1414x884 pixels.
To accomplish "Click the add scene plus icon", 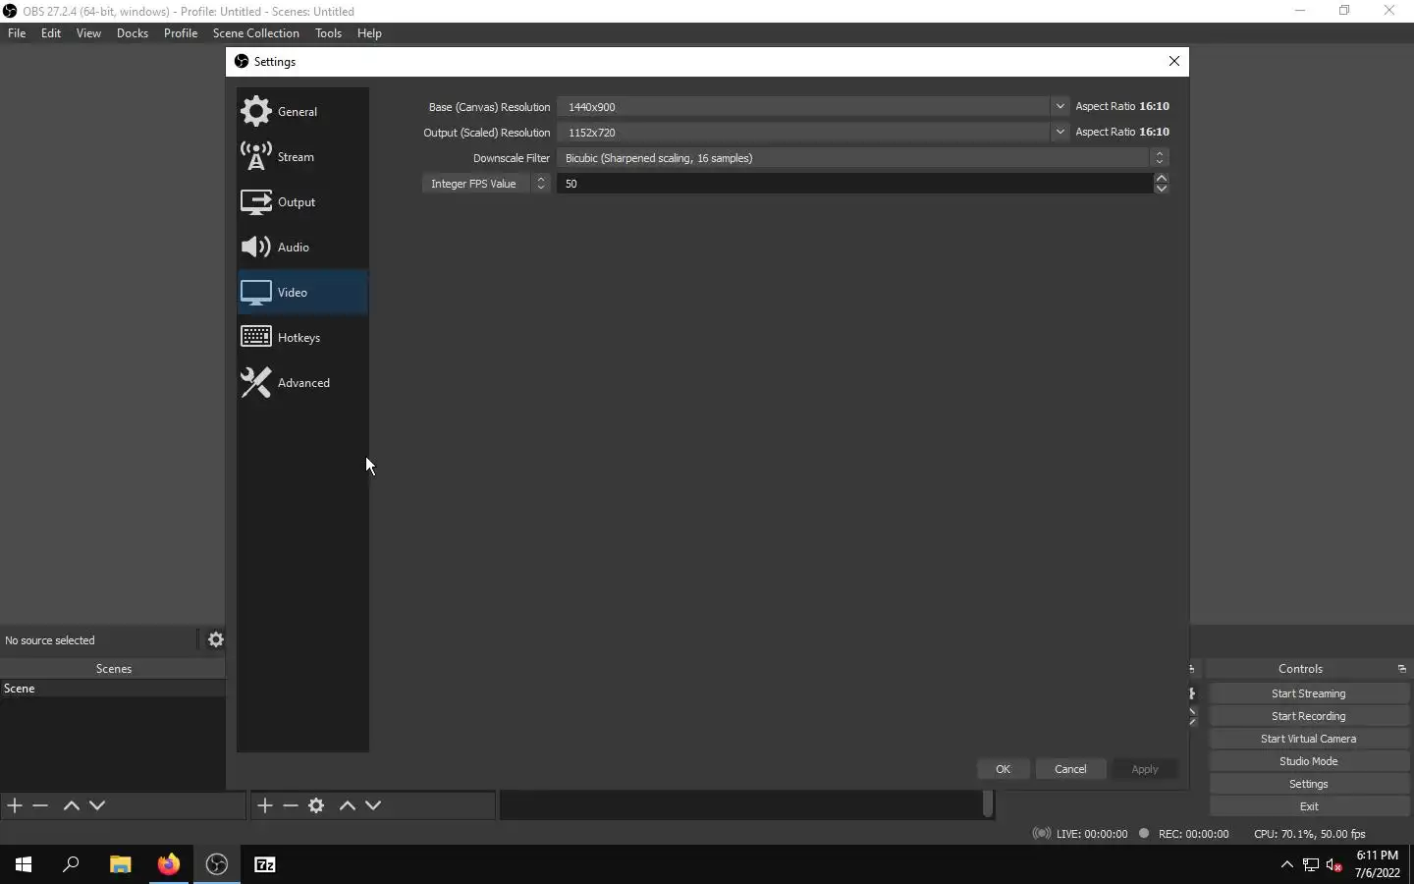I will click(15, 805).
